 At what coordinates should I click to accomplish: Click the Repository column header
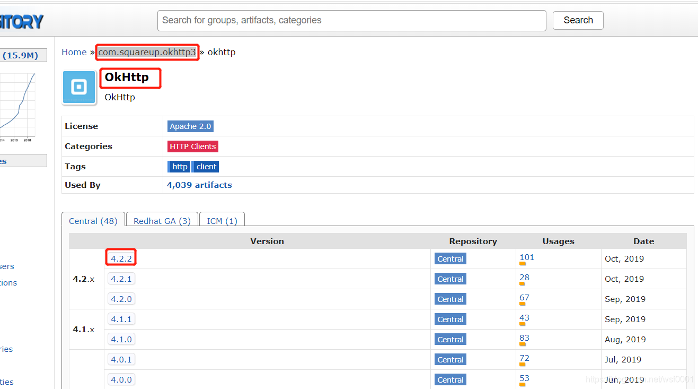click(x=473, y=241)
